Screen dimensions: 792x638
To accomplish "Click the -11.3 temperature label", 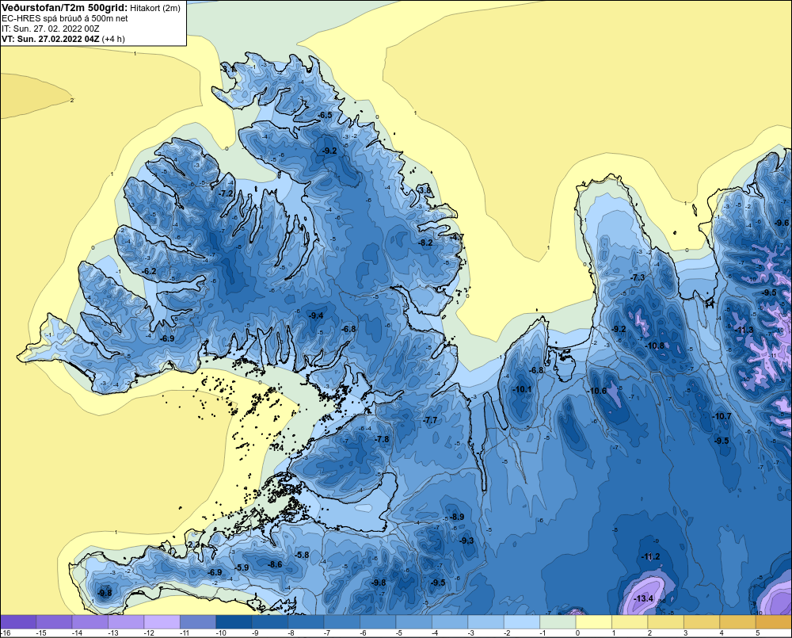I will point(744,330).
